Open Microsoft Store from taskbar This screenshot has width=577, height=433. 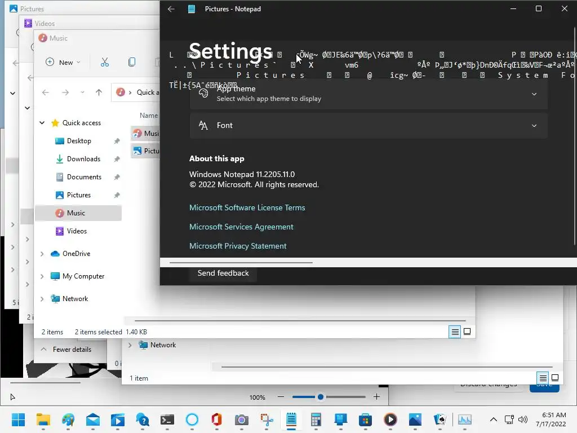point(365,419)
